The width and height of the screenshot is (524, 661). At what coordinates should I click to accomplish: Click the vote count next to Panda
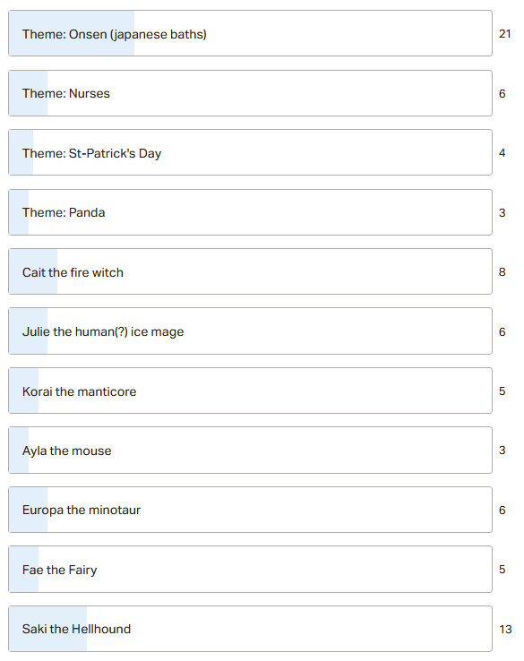[x=503, y=212]
